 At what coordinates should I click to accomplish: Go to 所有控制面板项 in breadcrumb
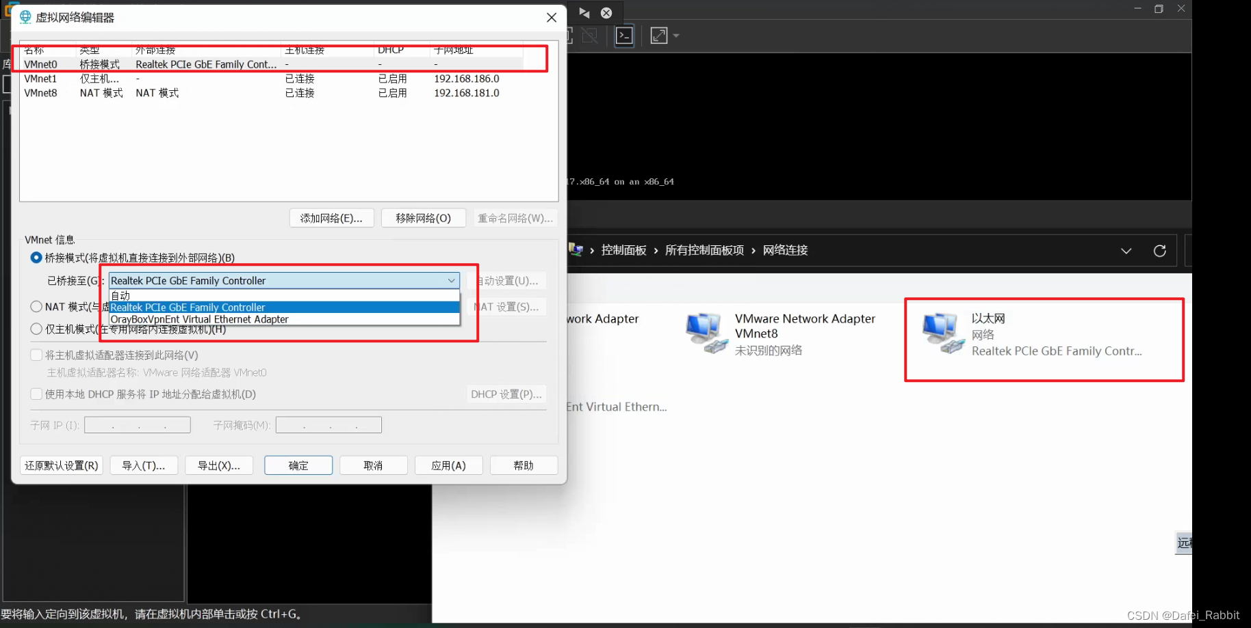(704, 250)
